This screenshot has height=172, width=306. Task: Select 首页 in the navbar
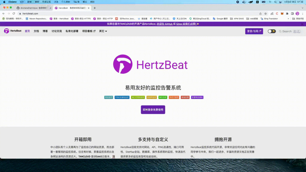pyautogui.click(x=27, y=31)
